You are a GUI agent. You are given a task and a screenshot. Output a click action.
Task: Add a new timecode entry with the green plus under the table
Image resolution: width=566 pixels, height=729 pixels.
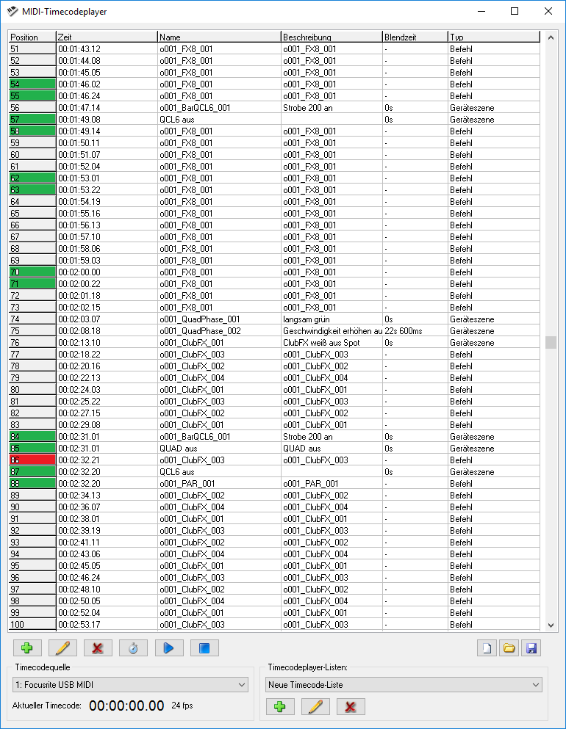tap(27, 648)
